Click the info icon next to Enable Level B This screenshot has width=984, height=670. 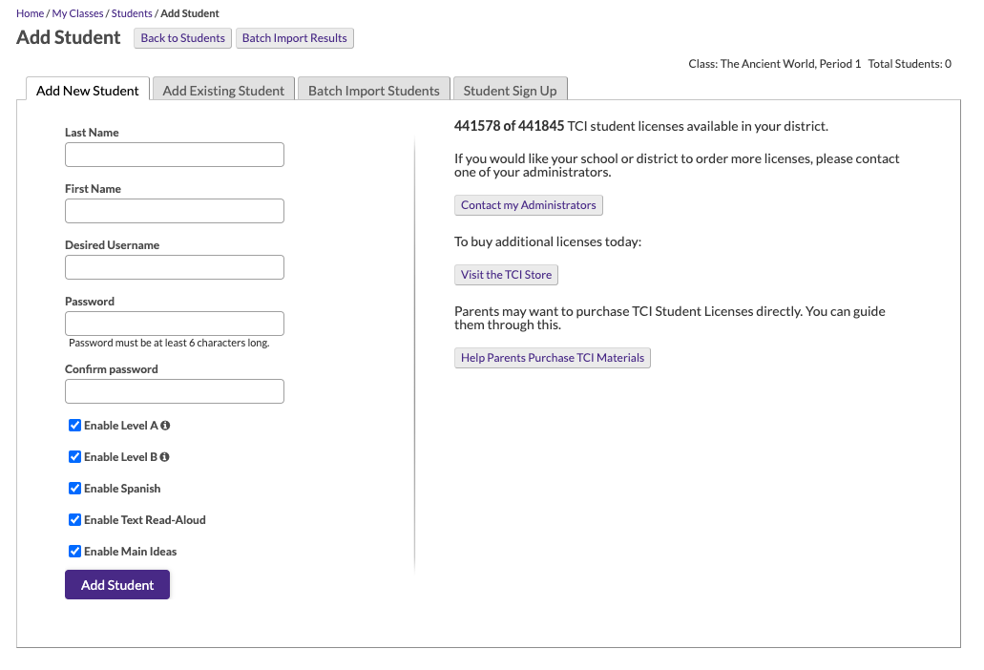164,456
